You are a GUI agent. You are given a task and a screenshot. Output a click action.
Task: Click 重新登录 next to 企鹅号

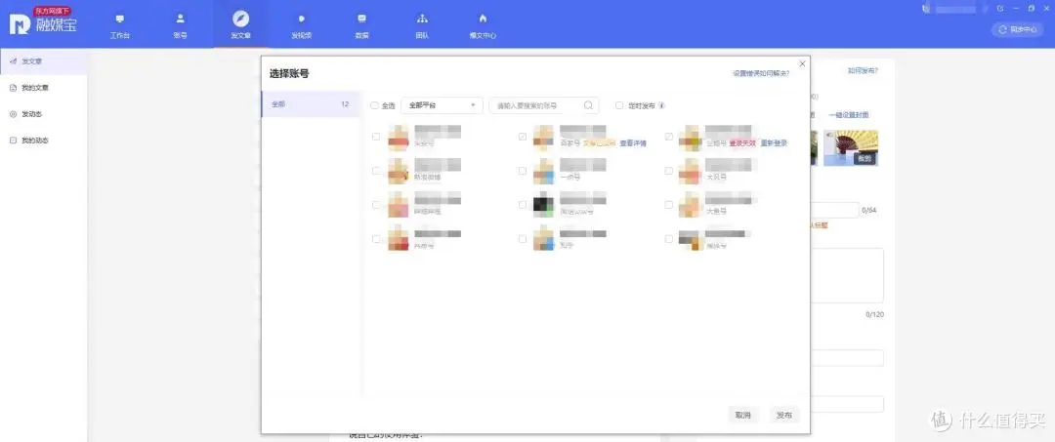point(774,143)
